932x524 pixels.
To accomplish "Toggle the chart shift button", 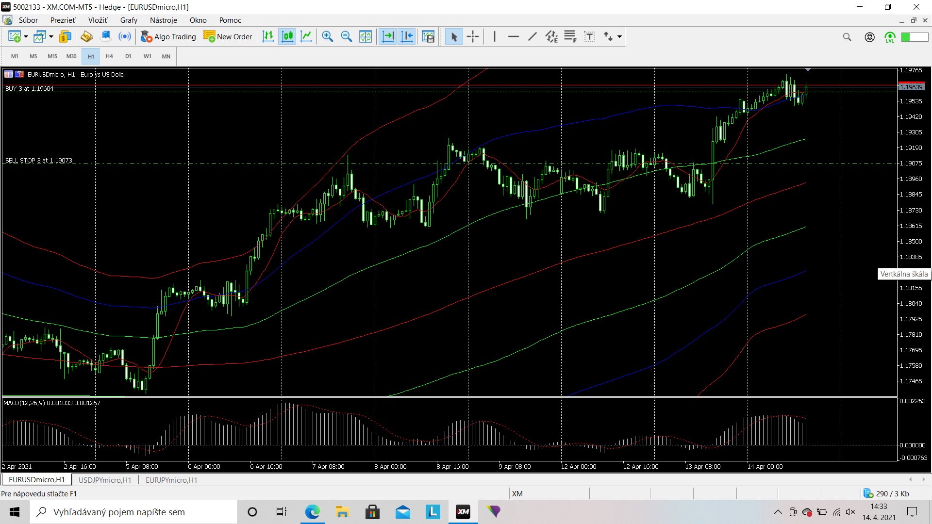I will (x=407, y=36).
